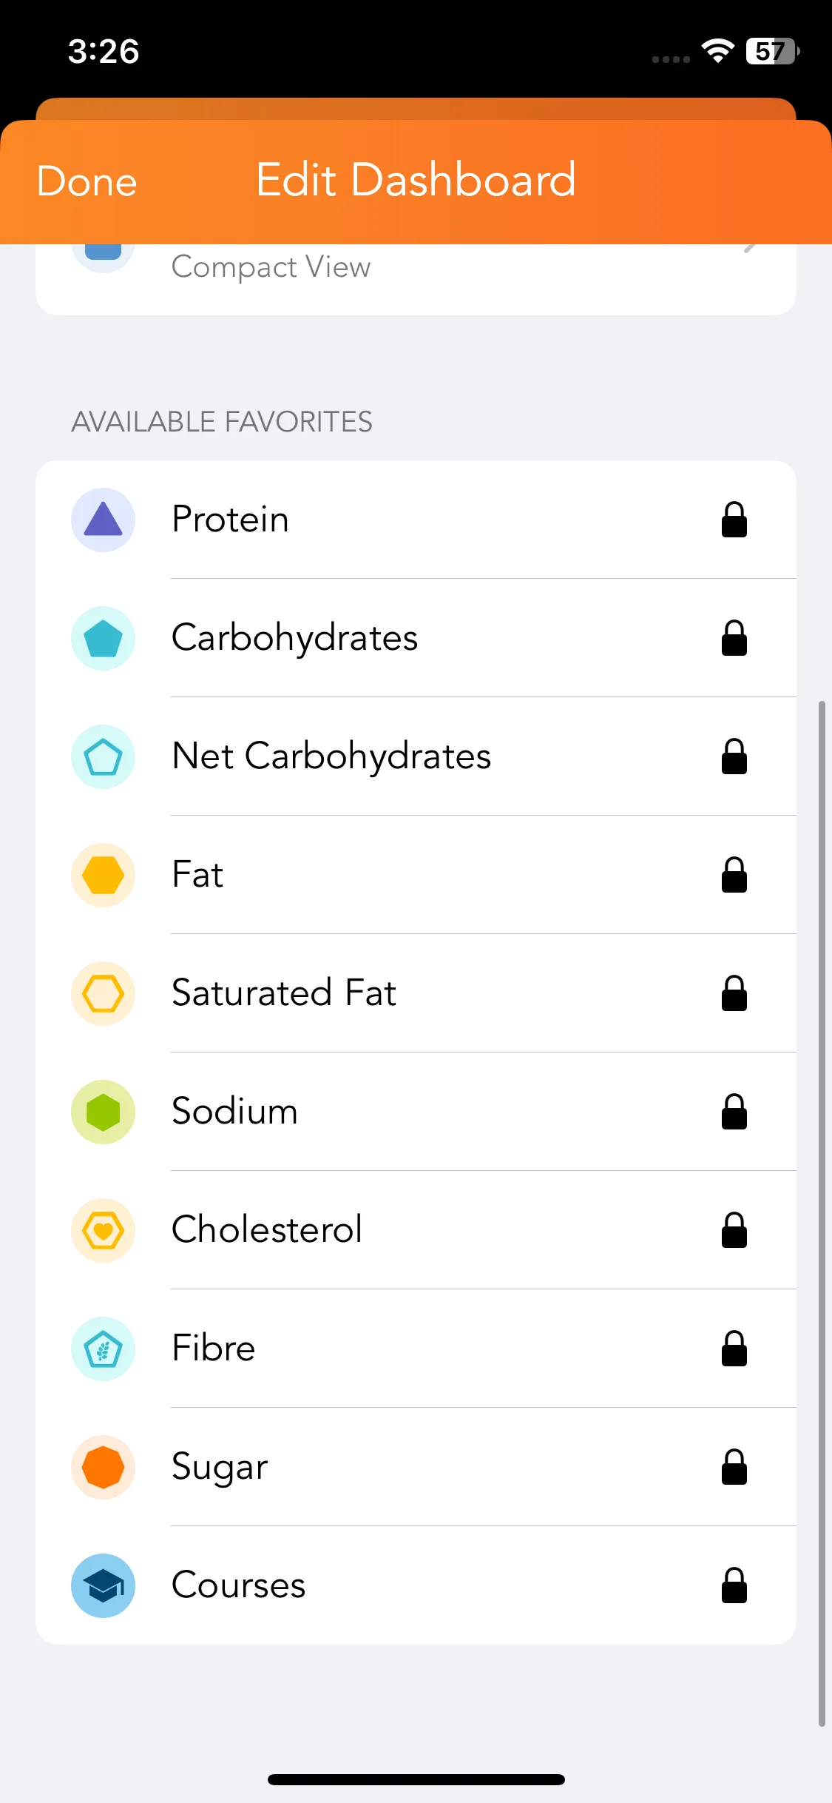
Task: Tap Done to finish editing dashboard
Action: click(87, 181)
